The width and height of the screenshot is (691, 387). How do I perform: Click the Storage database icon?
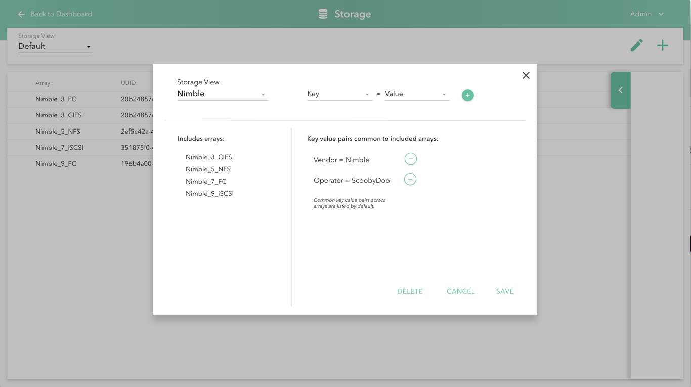(323, 14)
